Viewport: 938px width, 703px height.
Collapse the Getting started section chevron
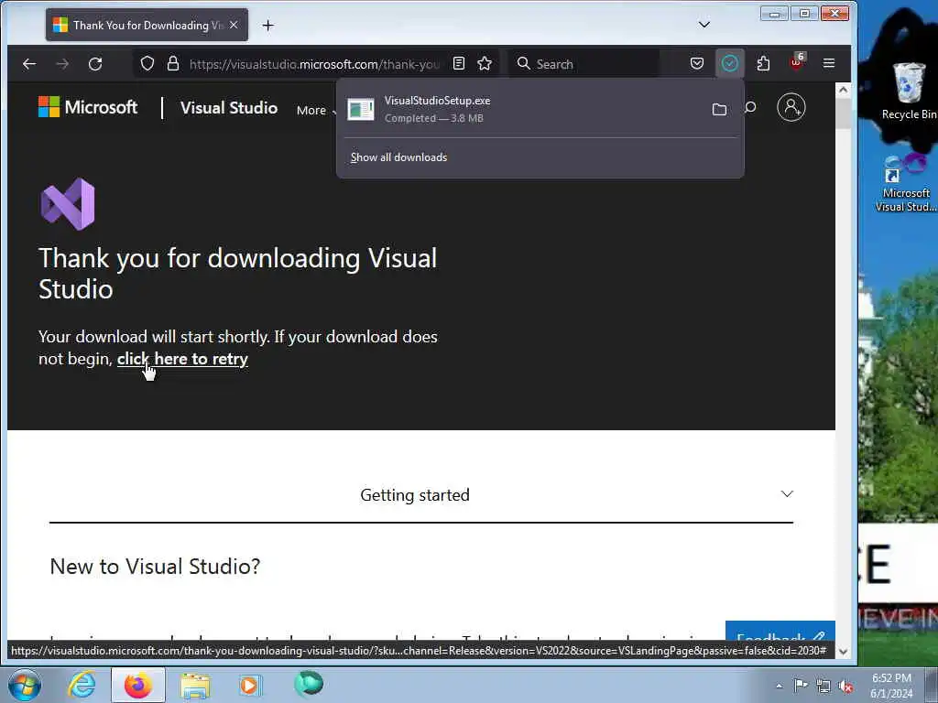[787, 493]
